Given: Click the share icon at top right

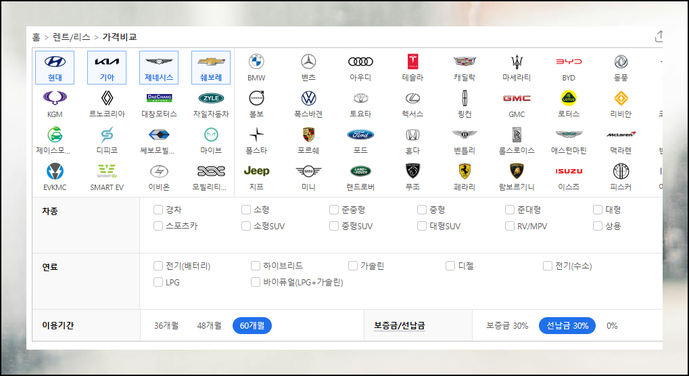Looking at the screenshot, I should (659, 37).
